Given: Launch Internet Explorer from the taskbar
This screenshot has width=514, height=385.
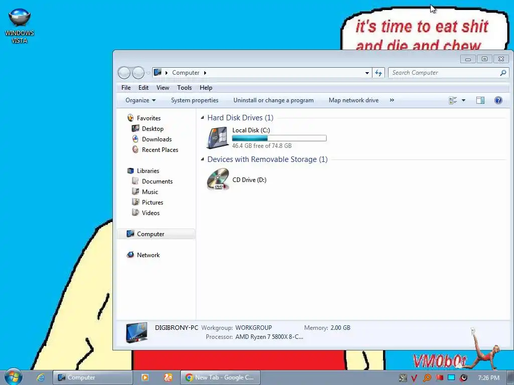Looking at the screenshot, I should coord(41,377).
